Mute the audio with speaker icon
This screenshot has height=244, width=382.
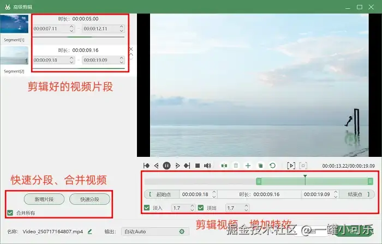[207, 166]
